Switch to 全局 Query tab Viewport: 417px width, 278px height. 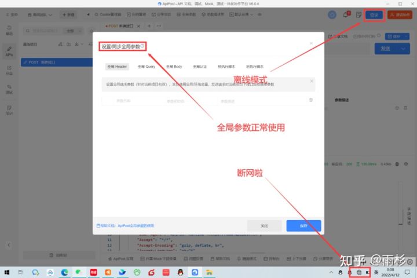pyautogui.click(x=147, y=67)
